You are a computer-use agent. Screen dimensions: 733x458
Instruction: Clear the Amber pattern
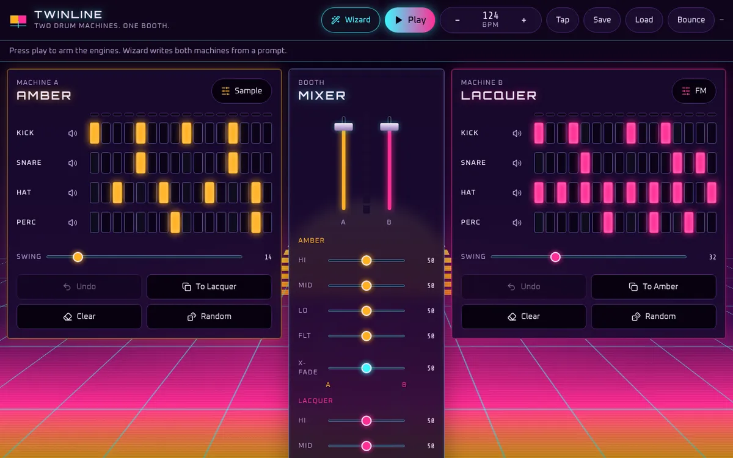(x=79, y=317)
